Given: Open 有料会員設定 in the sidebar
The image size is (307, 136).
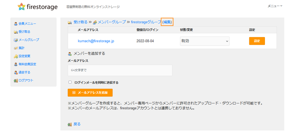Looking at the screenshot, I should click(x=27, y=64).
